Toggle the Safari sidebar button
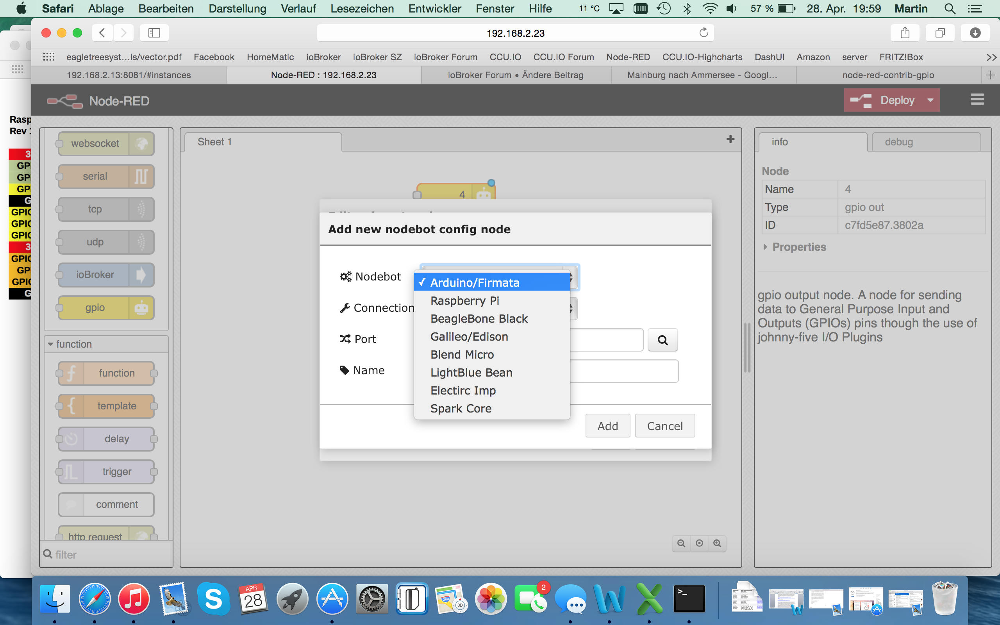The width and height of the screenshot is (1000, 625). (154, 33)
